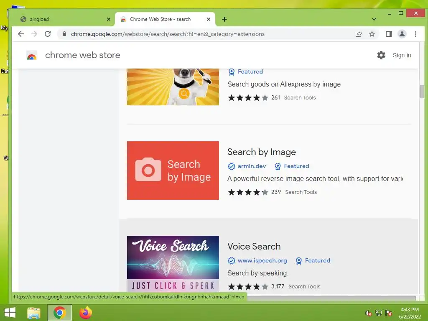This screenshot has width=428, height=321.
Task: Open the tab search dropdown arrow
Action: click(x=374, y=19)
